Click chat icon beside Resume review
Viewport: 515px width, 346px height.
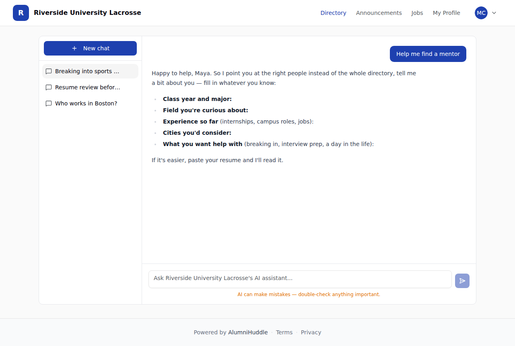point(49,87)
